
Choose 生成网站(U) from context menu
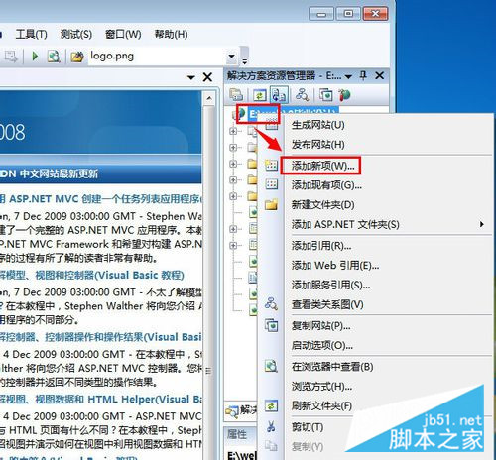[389, 125]
